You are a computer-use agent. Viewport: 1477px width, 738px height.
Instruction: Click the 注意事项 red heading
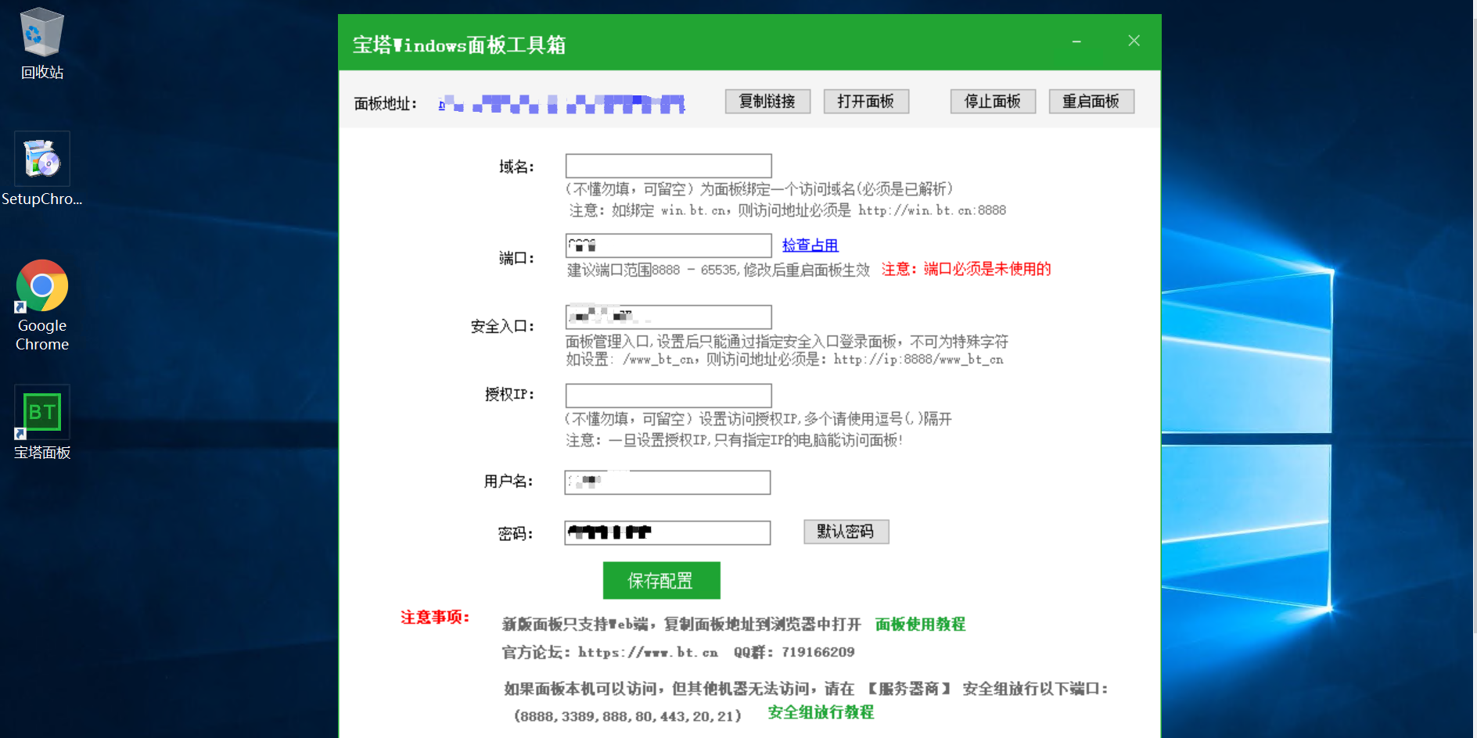(x=435, y=618)
